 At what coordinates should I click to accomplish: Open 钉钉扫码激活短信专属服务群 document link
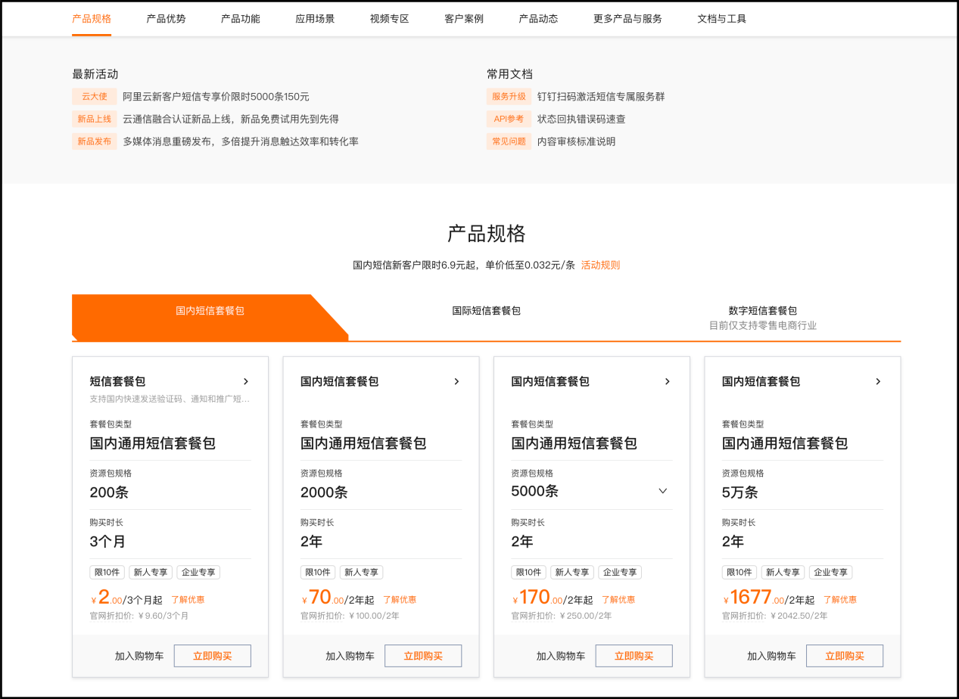(x=600, y=97)
